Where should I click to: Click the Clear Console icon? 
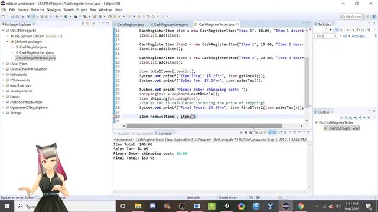click(x=257, y=132)
